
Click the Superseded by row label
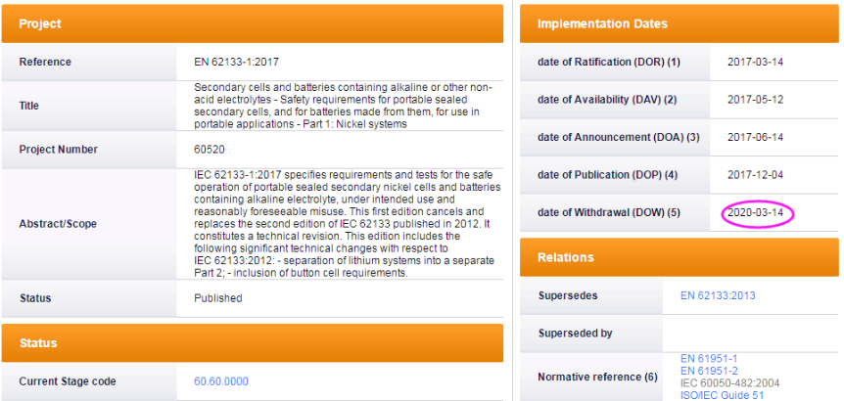click(575, 333)
